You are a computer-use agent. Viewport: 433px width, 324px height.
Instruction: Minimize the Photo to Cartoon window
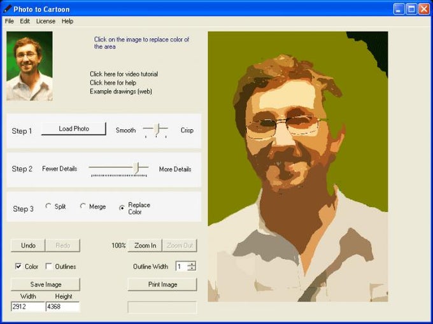[x=399, y=9]
